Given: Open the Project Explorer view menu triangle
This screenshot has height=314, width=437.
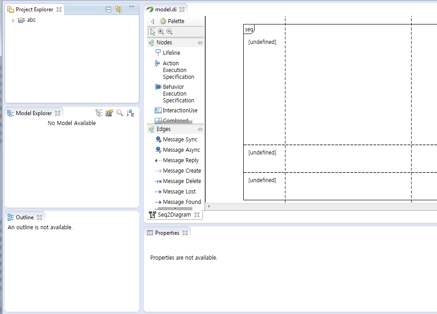Looking at the screenshot, I should coord(132,8).
